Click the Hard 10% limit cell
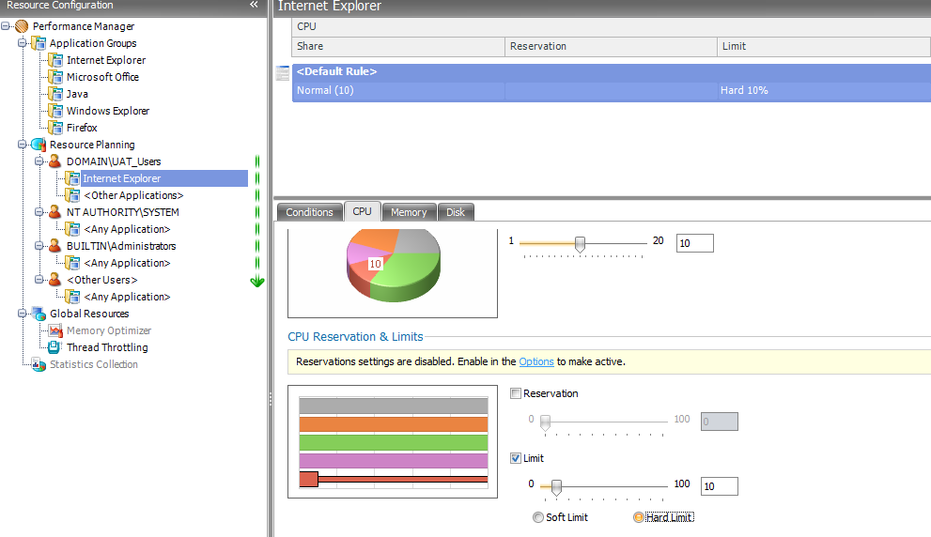The image size is (931, 537). 824,91
